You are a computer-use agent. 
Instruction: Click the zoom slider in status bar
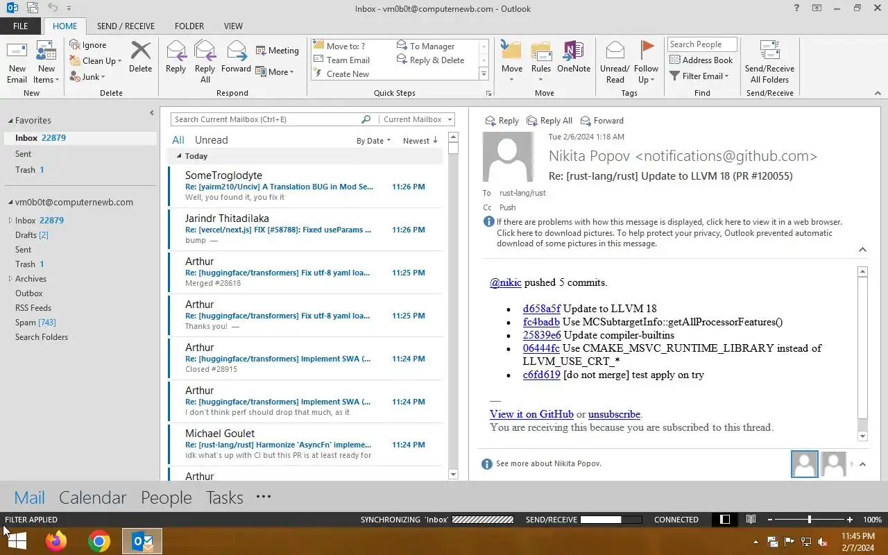[x=810, y=520]
